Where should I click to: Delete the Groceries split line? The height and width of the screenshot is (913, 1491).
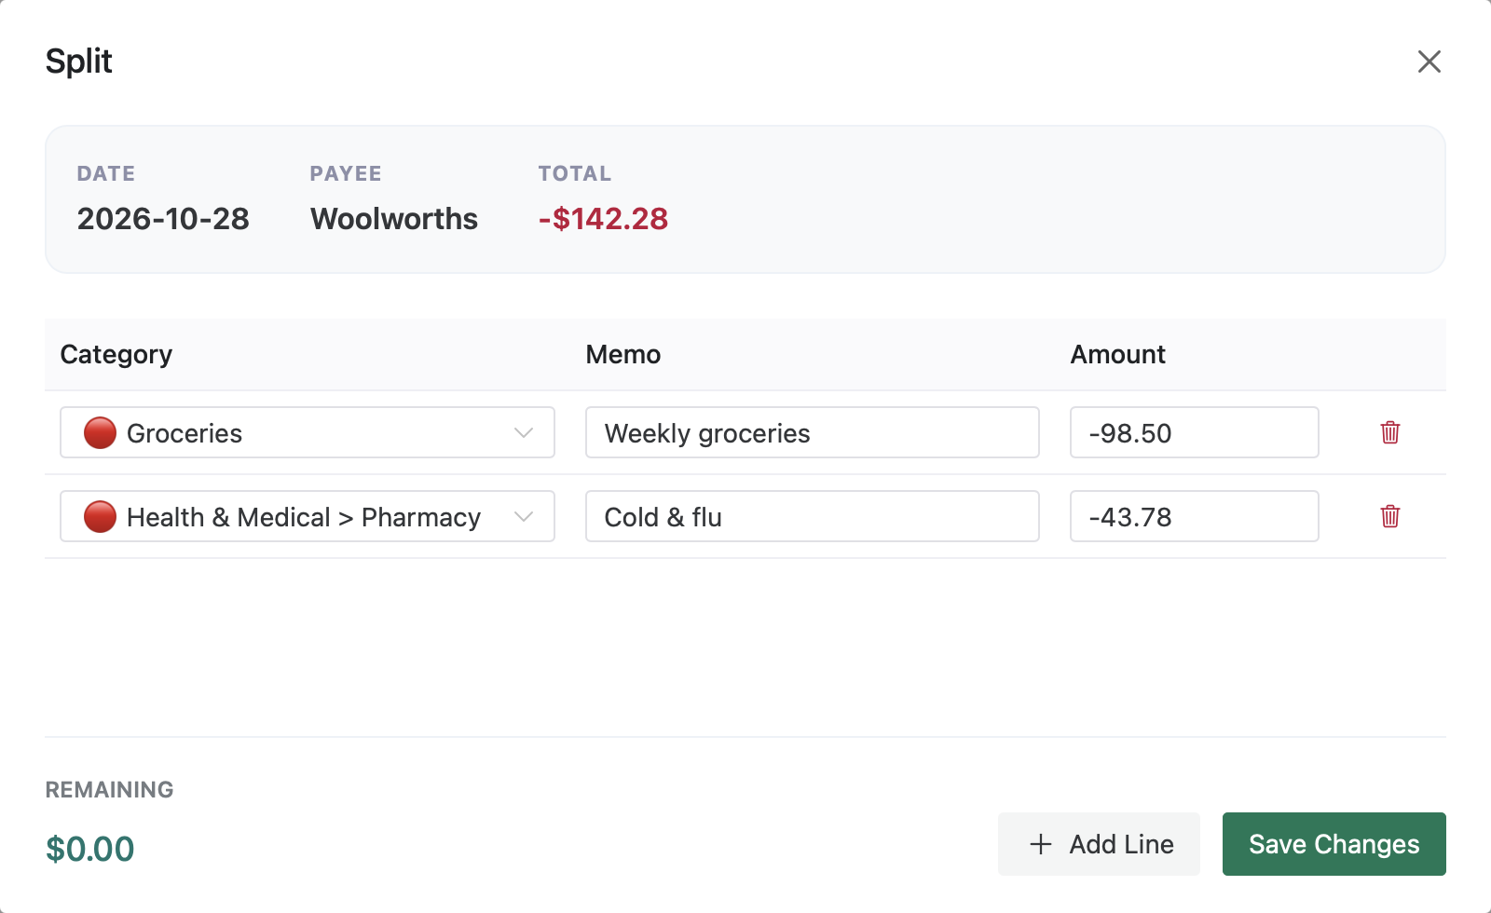click(1389, 432)
